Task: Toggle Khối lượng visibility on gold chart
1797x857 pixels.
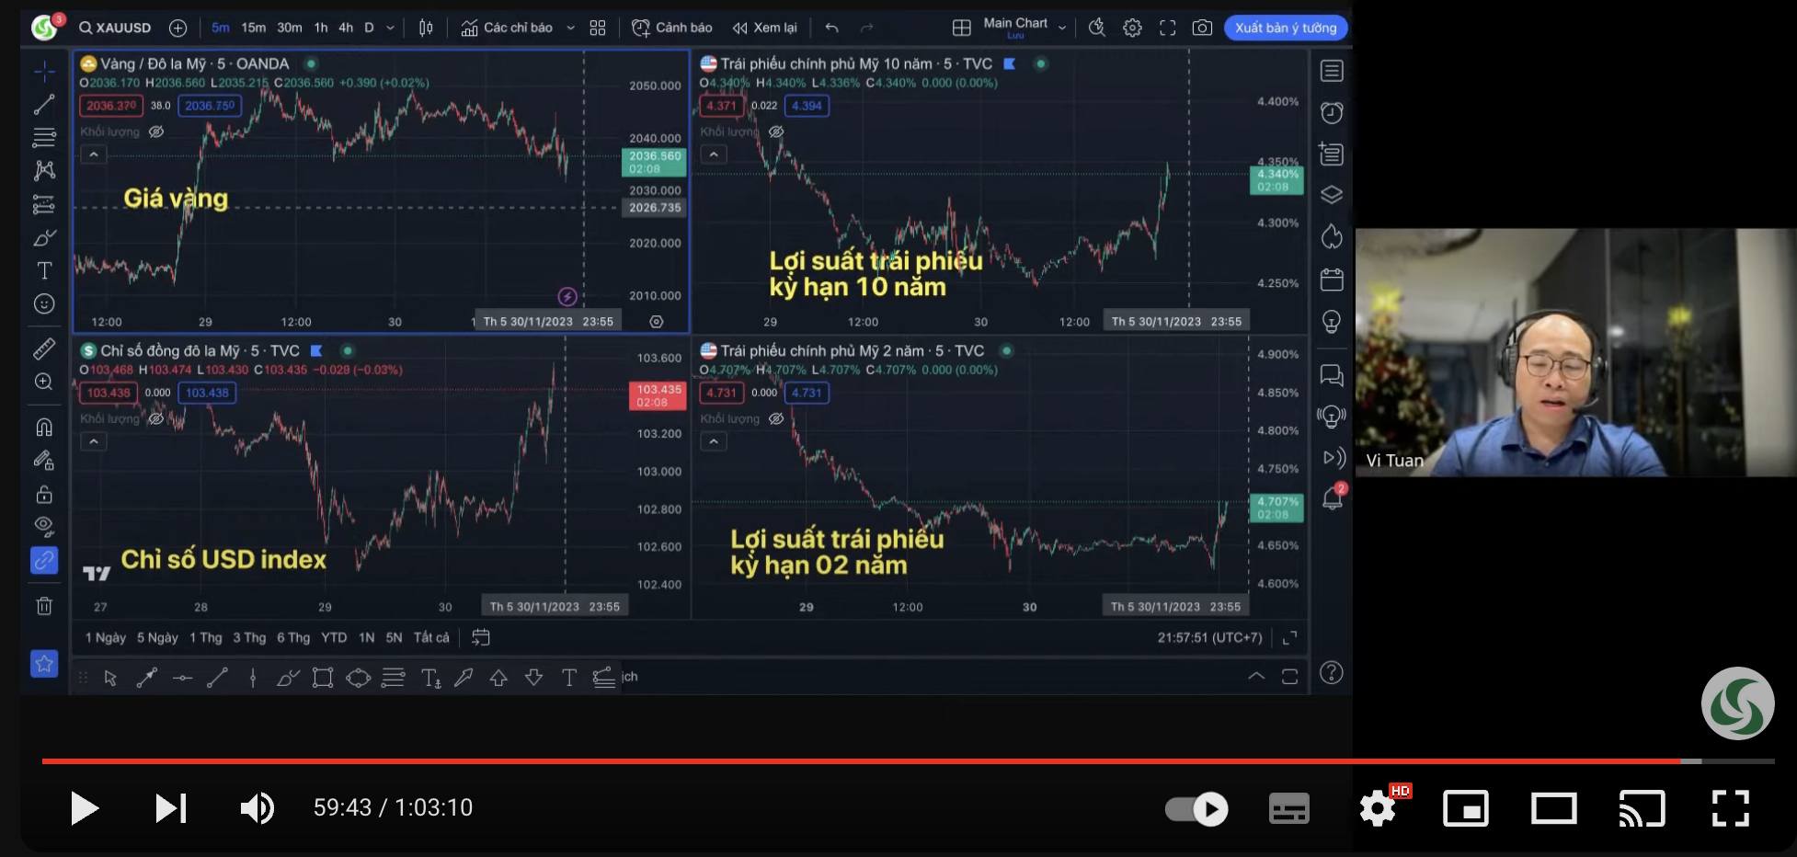Action: (156, 131)
